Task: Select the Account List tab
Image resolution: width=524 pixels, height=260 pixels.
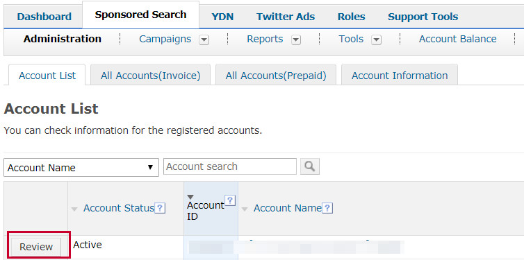Action: [47, 76]
